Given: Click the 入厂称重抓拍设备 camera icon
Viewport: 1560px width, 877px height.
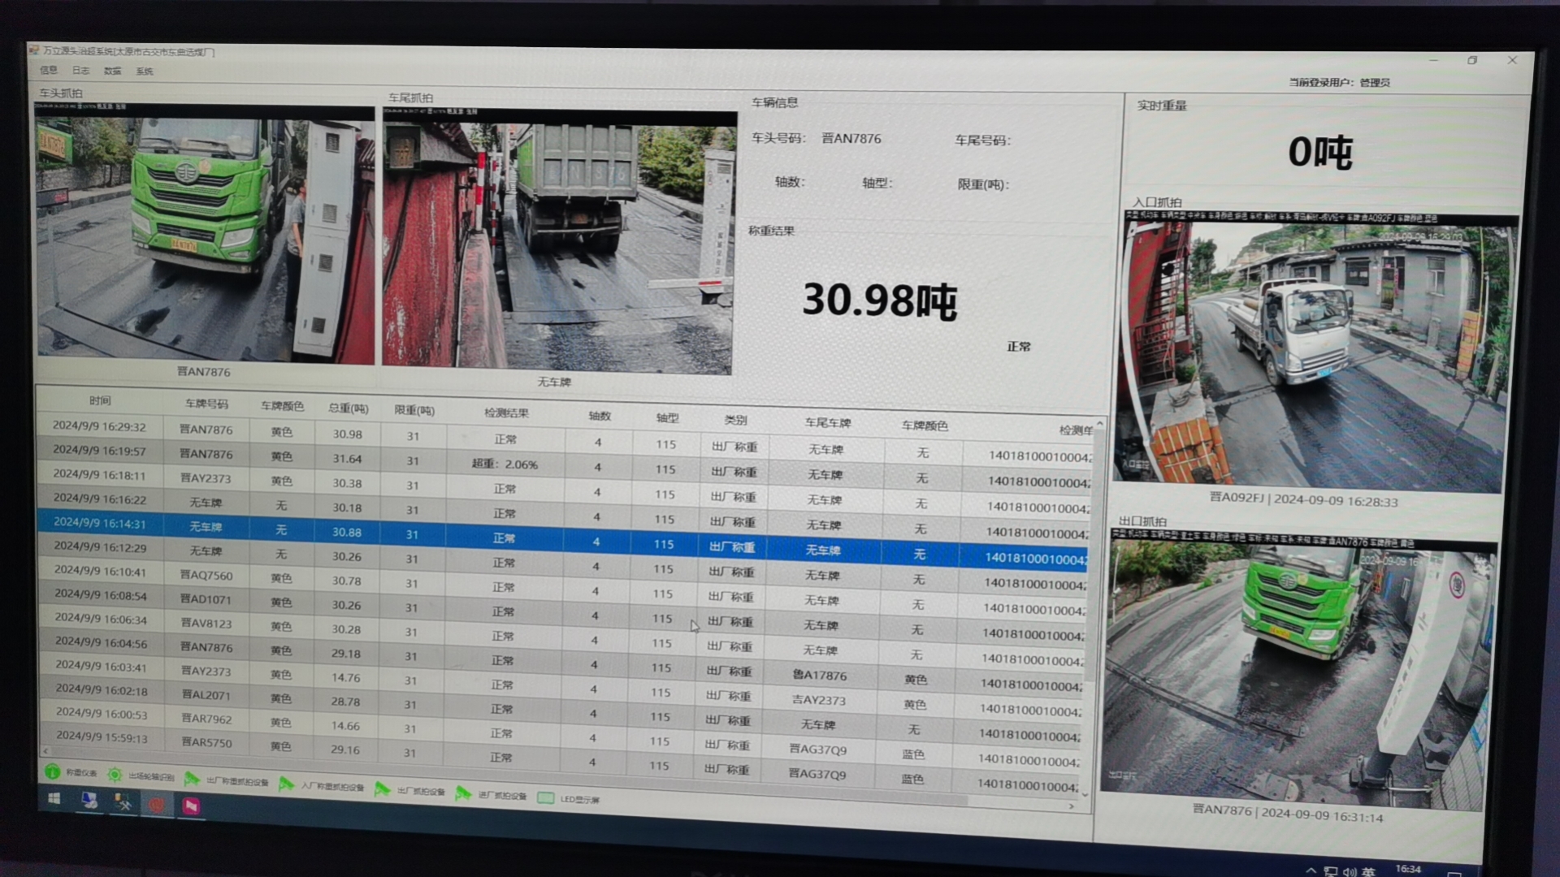Looking at the screenshot, I should point(286,784).
